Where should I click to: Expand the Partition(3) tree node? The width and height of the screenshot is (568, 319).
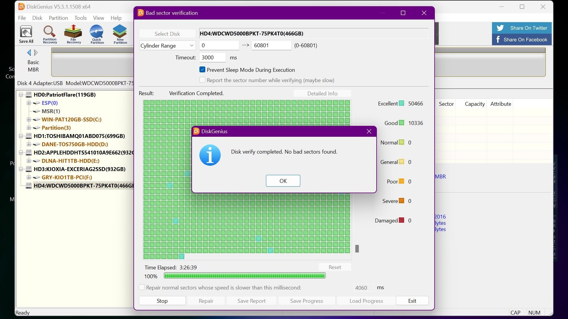click(x=29, y=128)
